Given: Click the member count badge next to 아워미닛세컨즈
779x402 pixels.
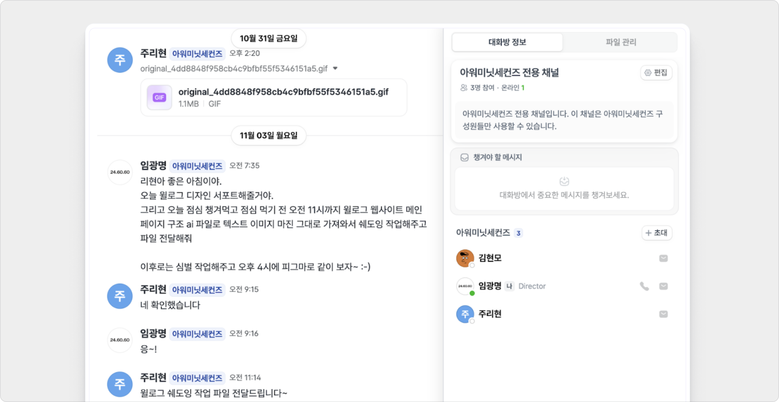Looking at the screenshot, I should pyautogui.click(x=517, y=233).
